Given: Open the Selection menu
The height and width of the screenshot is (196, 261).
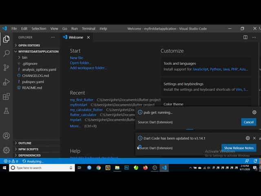Looking at the screenshot, I should (39, 29).
